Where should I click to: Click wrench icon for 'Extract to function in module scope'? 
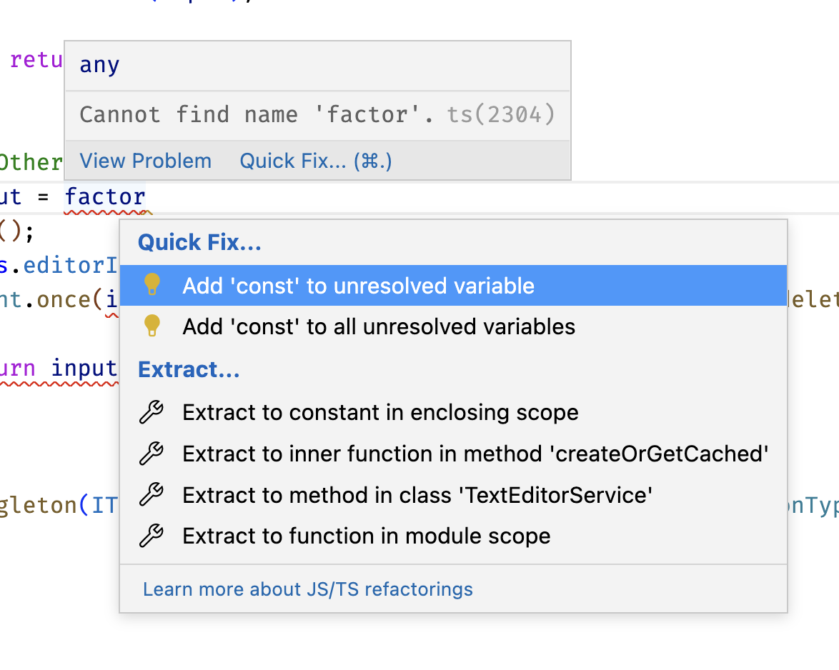click(151, 536)
